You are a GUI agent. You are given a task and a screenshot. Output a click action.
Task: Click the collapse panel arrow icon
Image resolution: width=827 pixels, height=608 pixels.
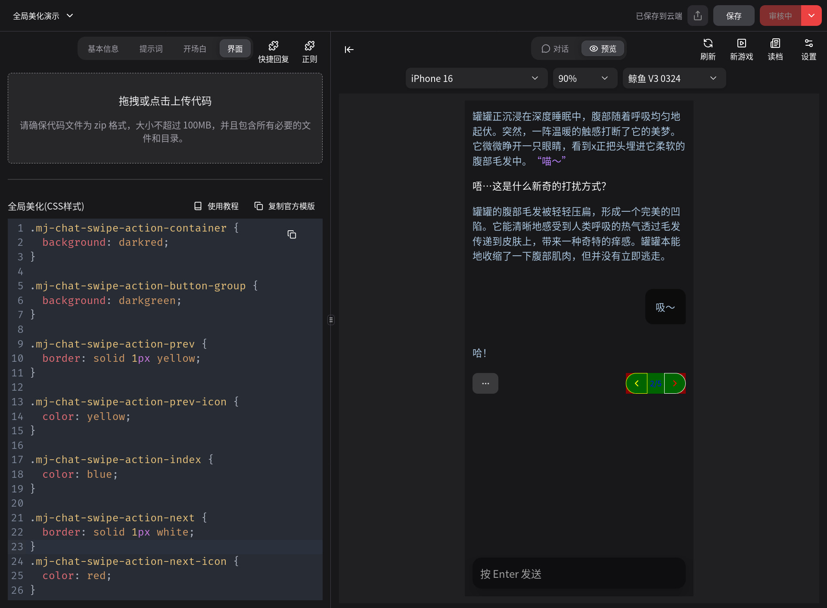pyautogui.click(x=349, y=50)
